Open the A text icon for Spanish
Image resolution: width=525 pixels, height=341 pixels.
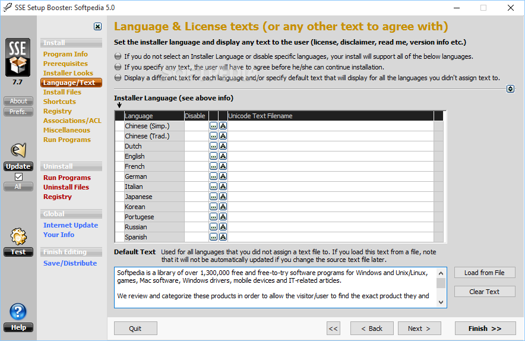pos(223,237)
